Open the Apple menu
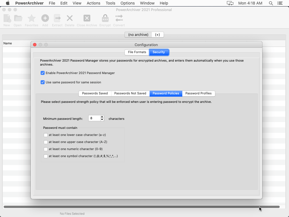This screenshot has width=289, height=217. coord(8,3)
